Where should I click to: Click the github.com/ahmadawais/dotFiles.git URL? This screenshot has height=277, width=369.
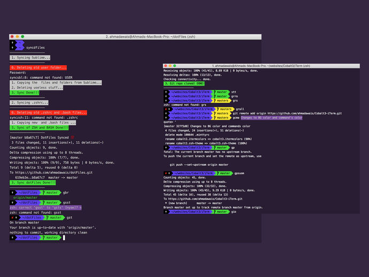pyautogui.click(x=54, y=173)
